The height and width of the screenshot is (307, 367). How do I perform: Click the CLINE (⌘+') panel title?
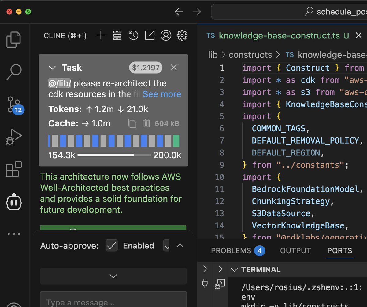click(65, 36)
